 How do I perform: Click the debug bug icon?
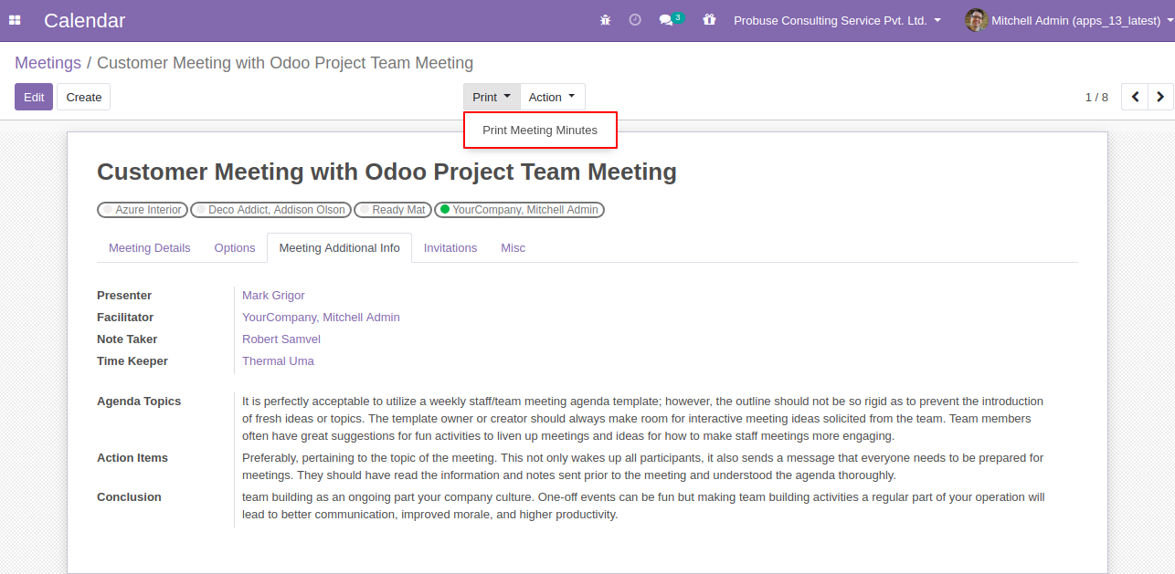[605, 20]
